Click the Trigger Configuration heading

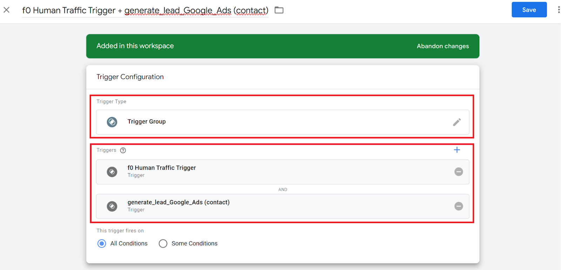coord(130,77)
